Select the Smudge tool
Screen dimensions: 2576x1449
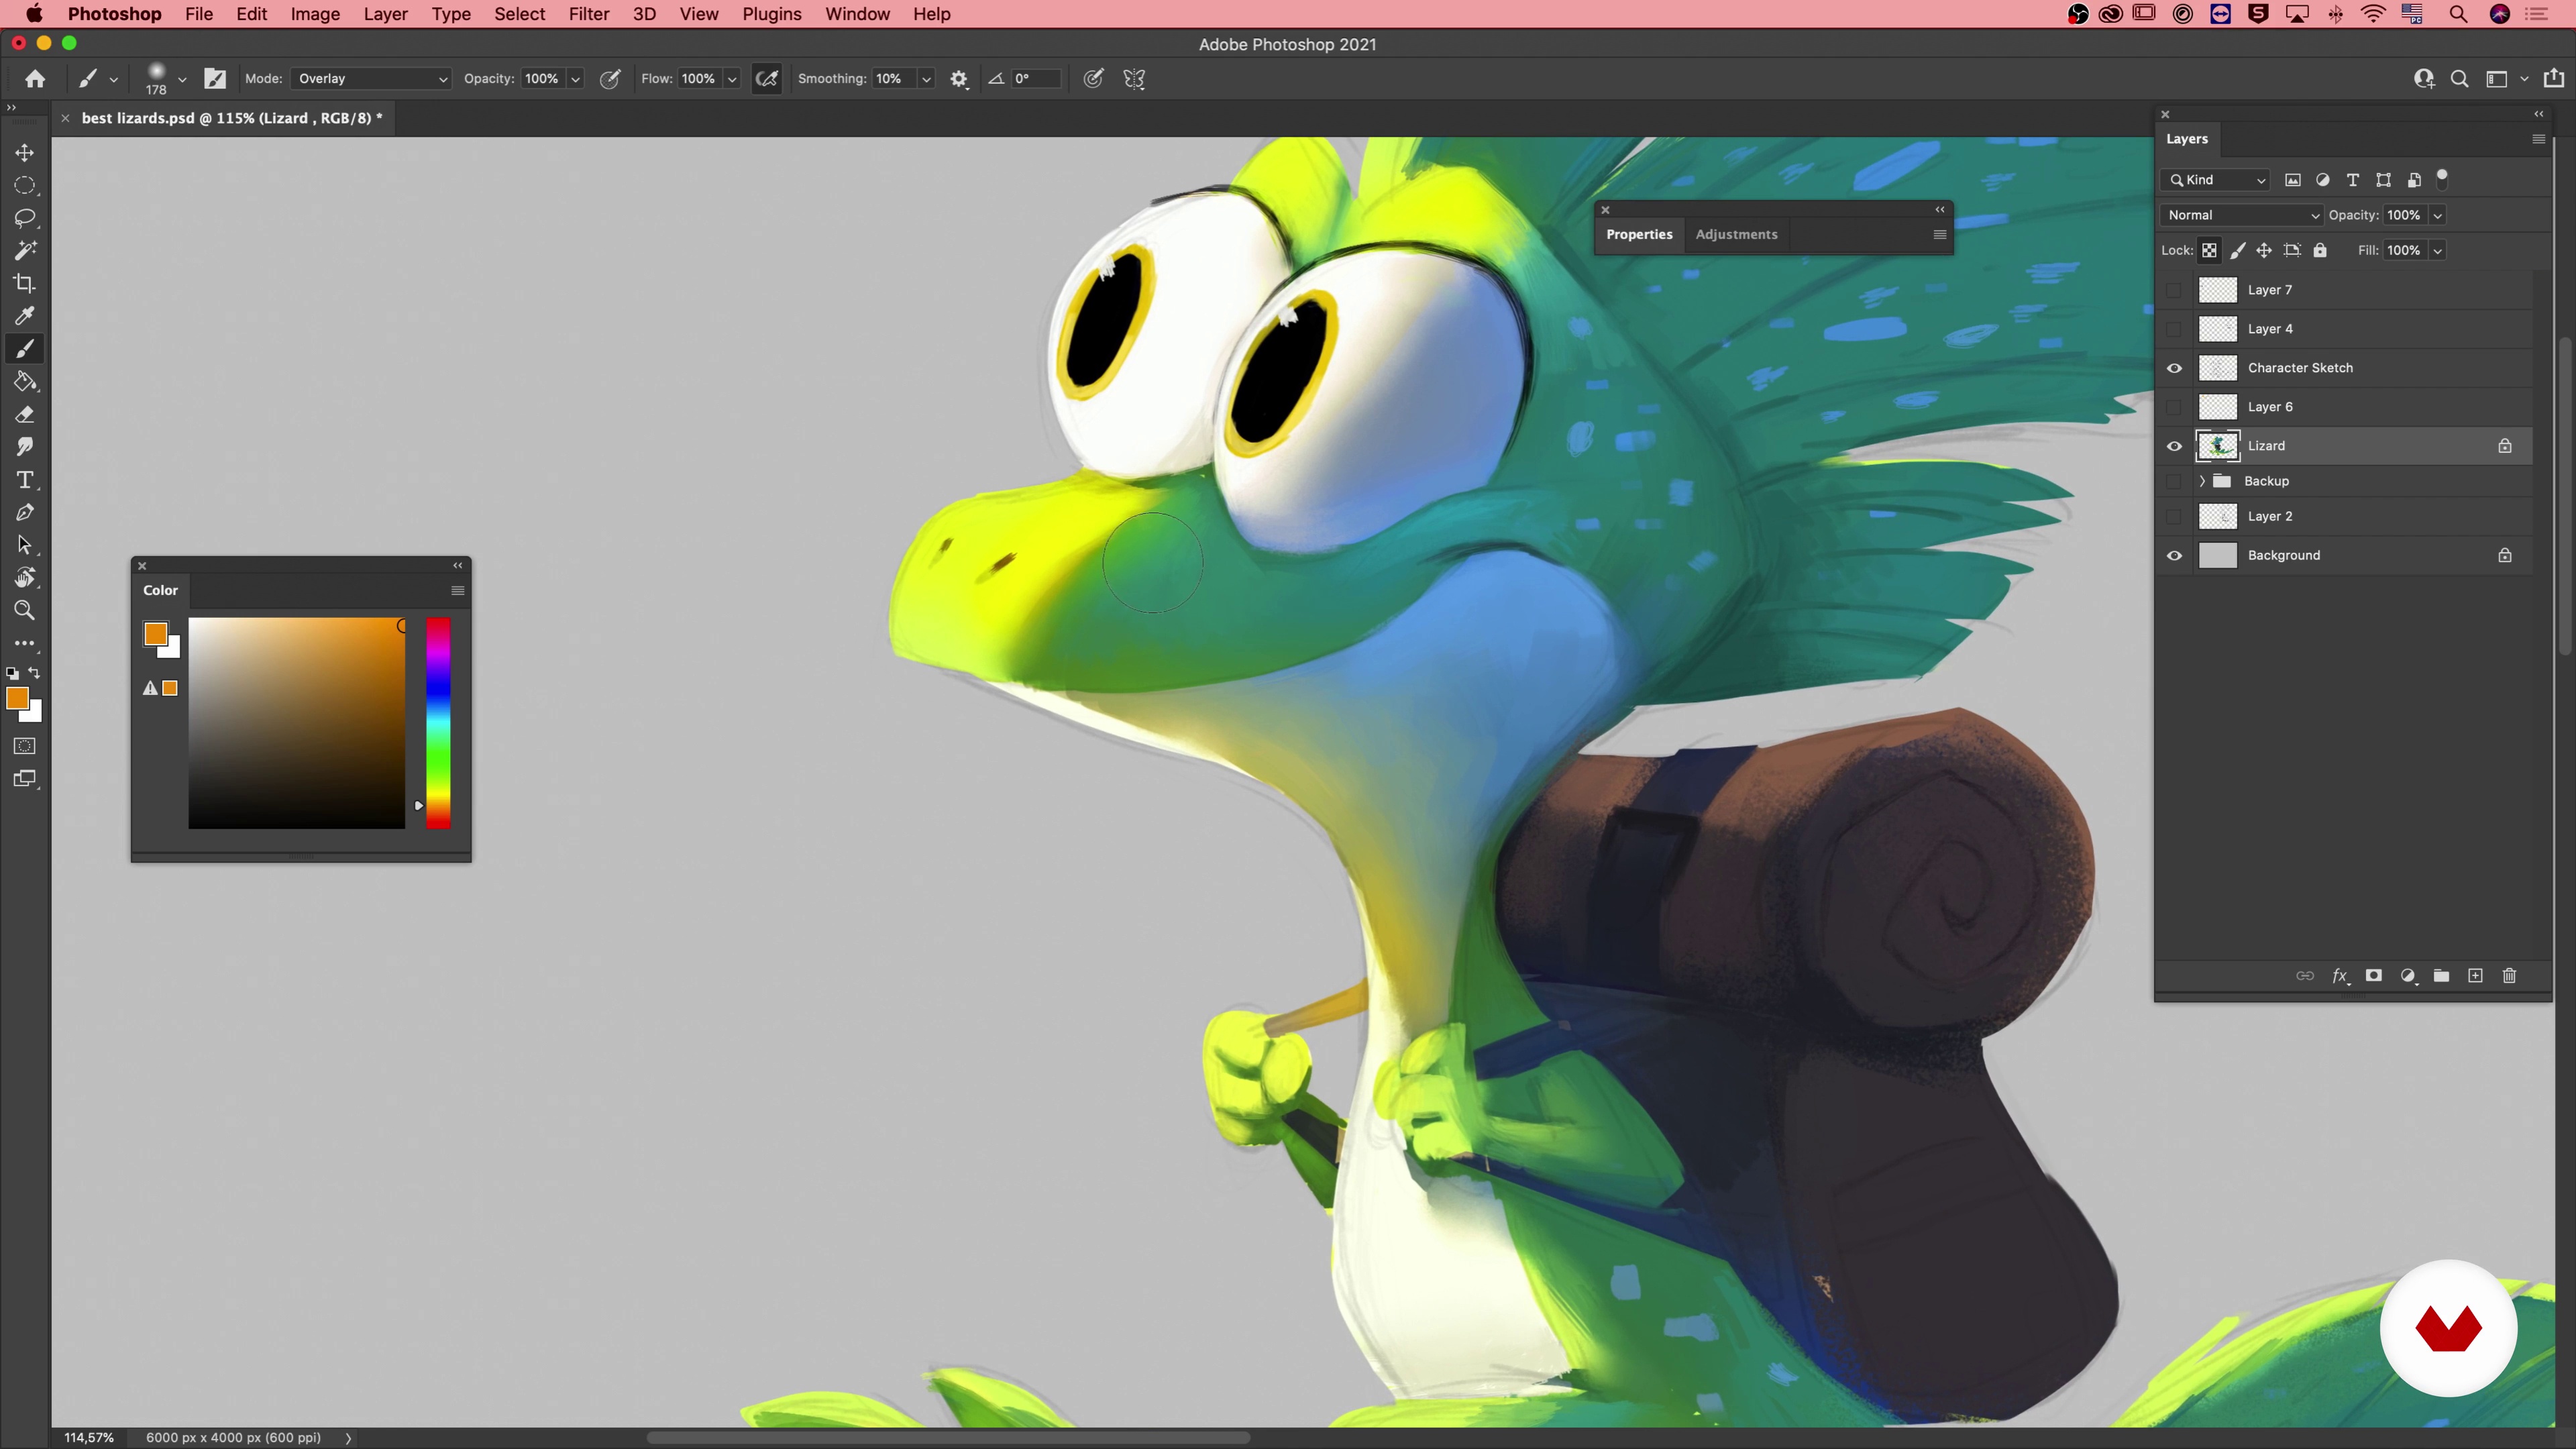point(25,447)
